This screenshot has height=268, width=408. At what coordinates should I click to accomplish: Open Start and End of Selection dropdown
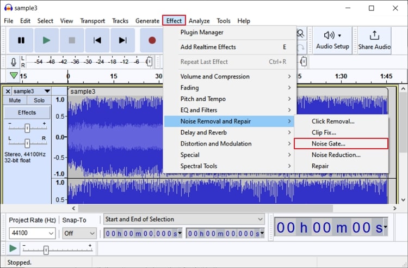[184, 220]
